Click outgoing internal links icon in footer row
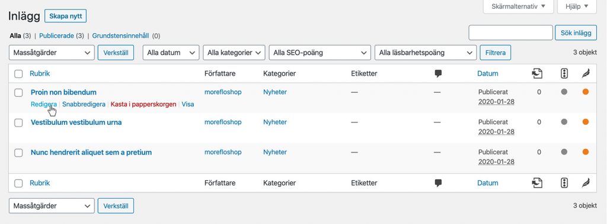The image size is (607, 224). 537,183
